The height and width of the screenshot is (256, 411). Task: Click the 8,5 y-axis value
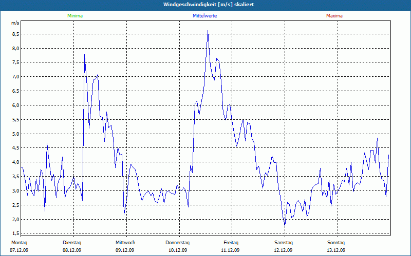click(16, 34)
